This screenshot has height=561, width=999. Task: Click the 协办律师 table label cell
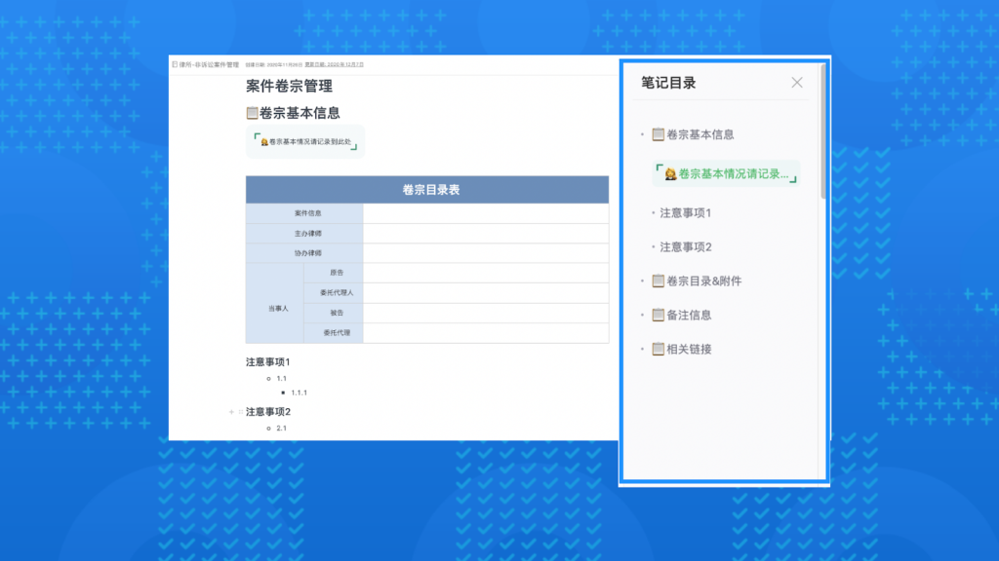pyautogui.click(x=304, y=253)
